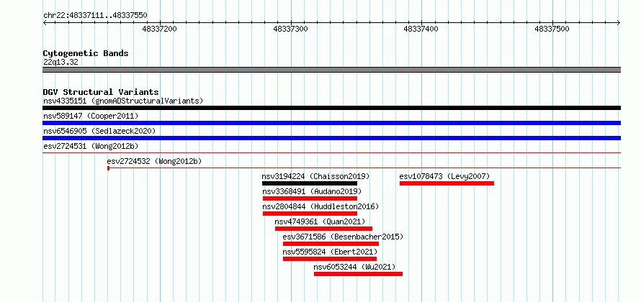
Task: Click the 22q13.32 band label
Action: click(60, 63)
